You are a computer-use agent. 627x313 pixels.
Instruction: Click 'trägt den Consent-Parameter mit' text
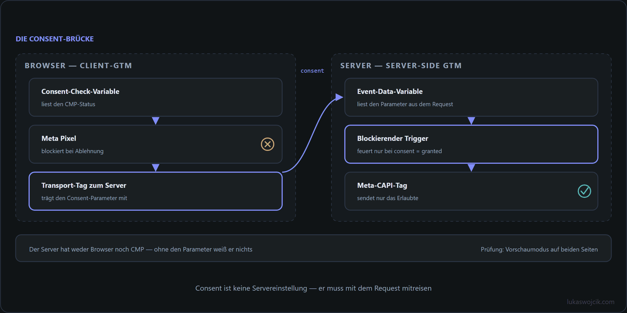(84, 198)
